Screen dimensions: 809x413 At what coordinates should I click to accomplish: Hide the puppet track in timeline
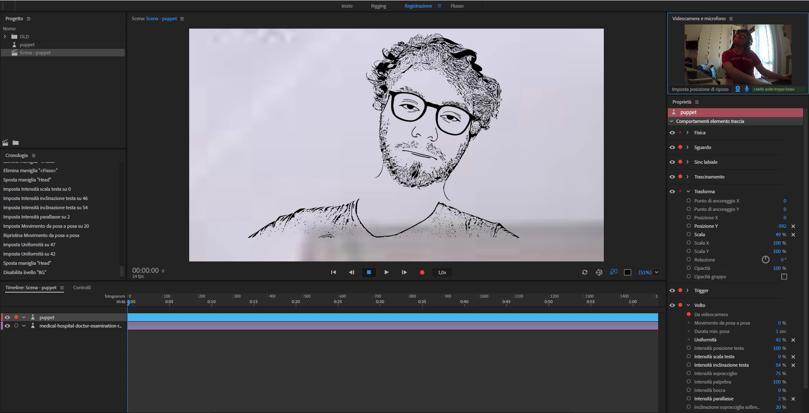pyautogui.click(x=7, y=317)
